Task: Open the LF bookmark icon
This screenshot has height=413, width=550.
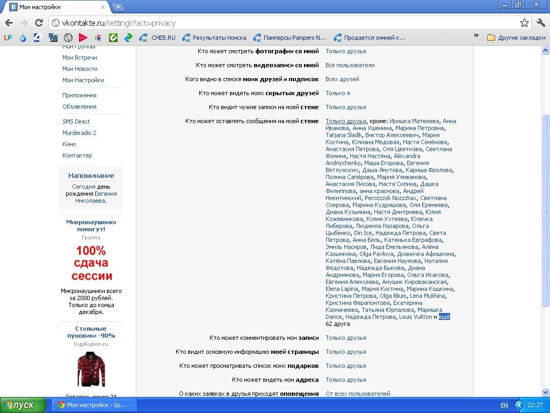Action: click(x=8, y=38)
